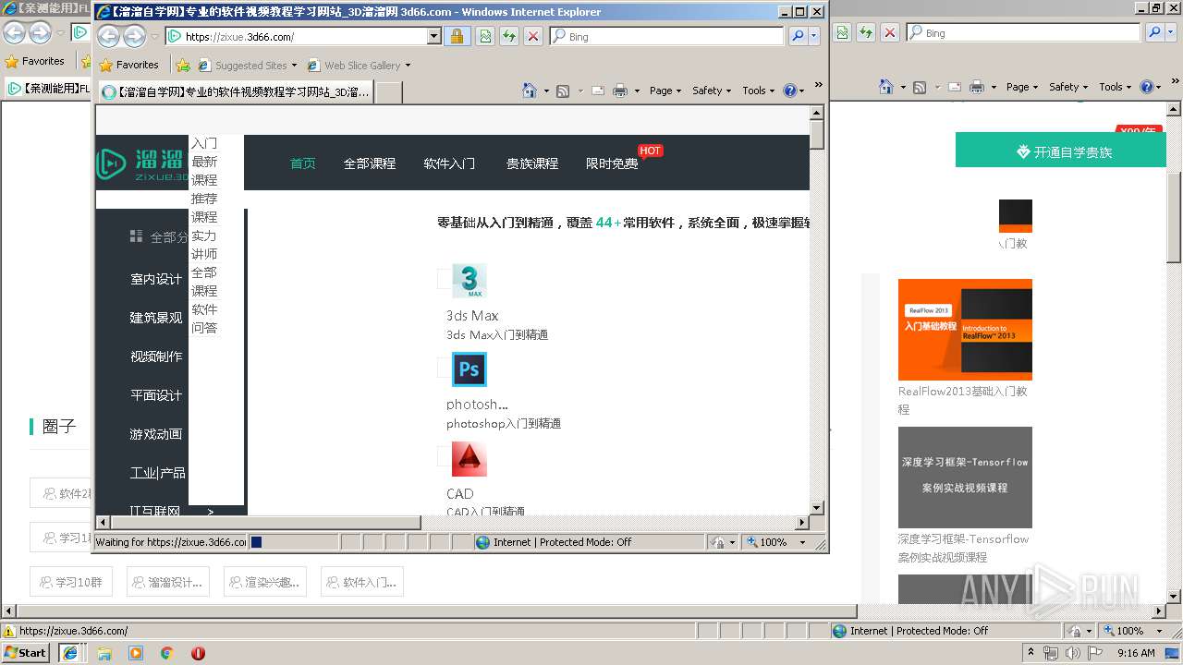Open 贵族课程 in the site navigation
Image resolution: width=1183 pixels, height=665 pixels.
[x=532, y=163]
